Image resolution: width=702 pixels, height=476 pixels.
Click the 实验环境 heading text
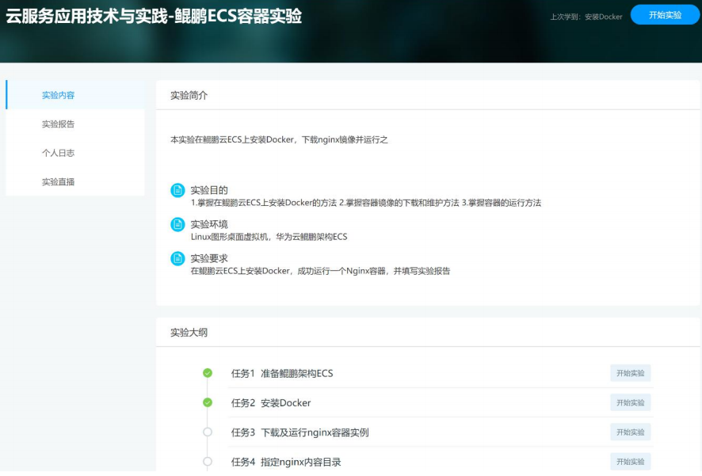pos(209,224)
